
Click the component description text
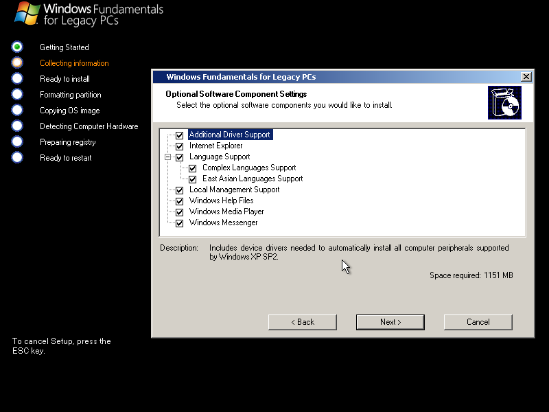pos(359,252)
